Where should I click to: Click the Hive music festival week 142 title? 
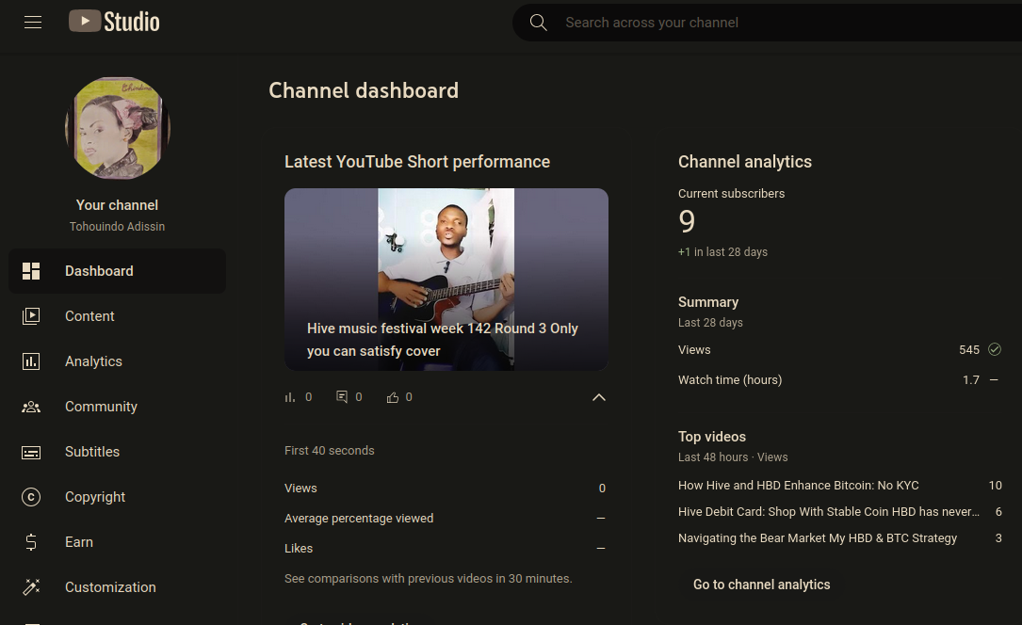(x=443, y=340)
